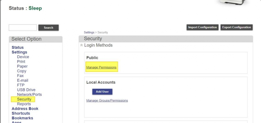This screenshot has height=123, width=261.
Task: Select the highlighted Security option
Action: (x=24, y=99)
